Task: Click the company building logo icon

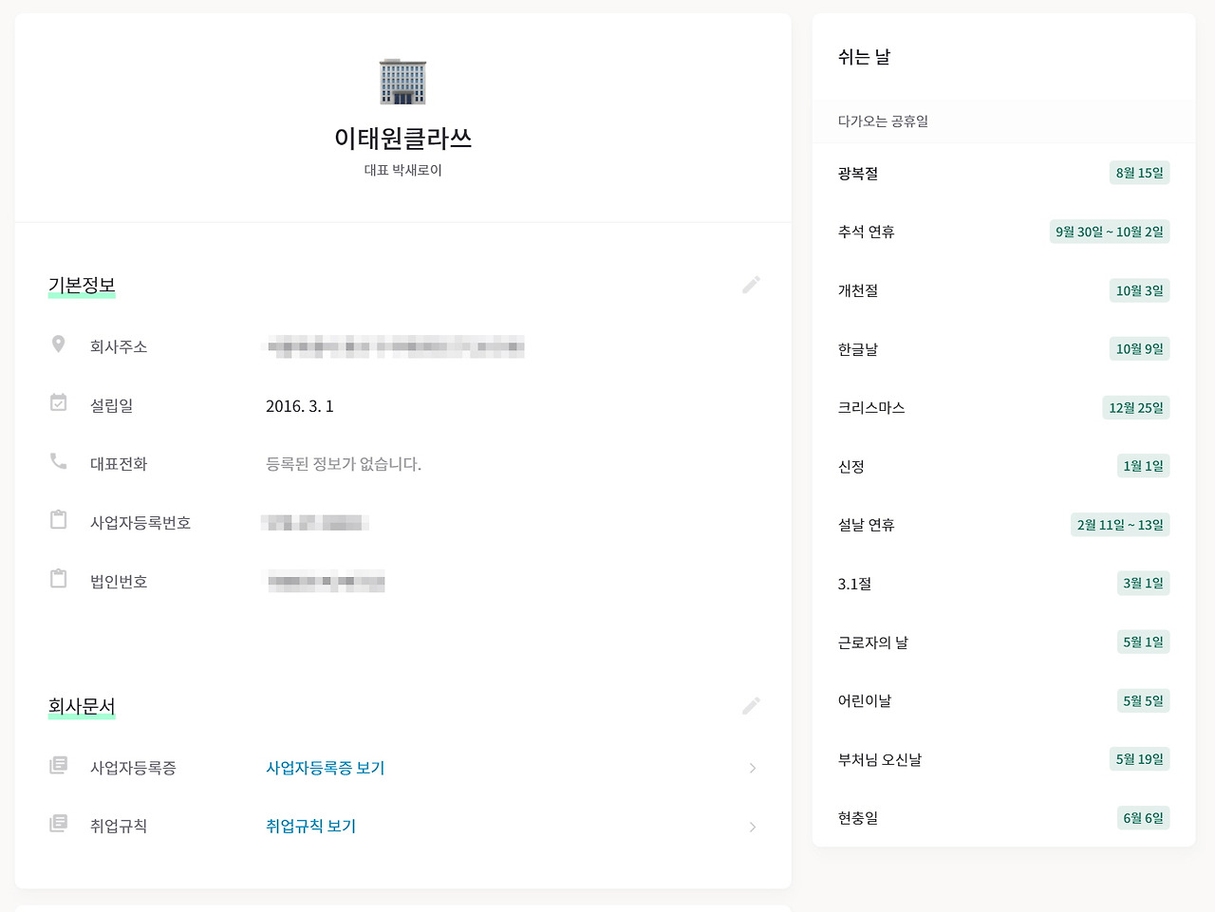Action: [402, 81]
